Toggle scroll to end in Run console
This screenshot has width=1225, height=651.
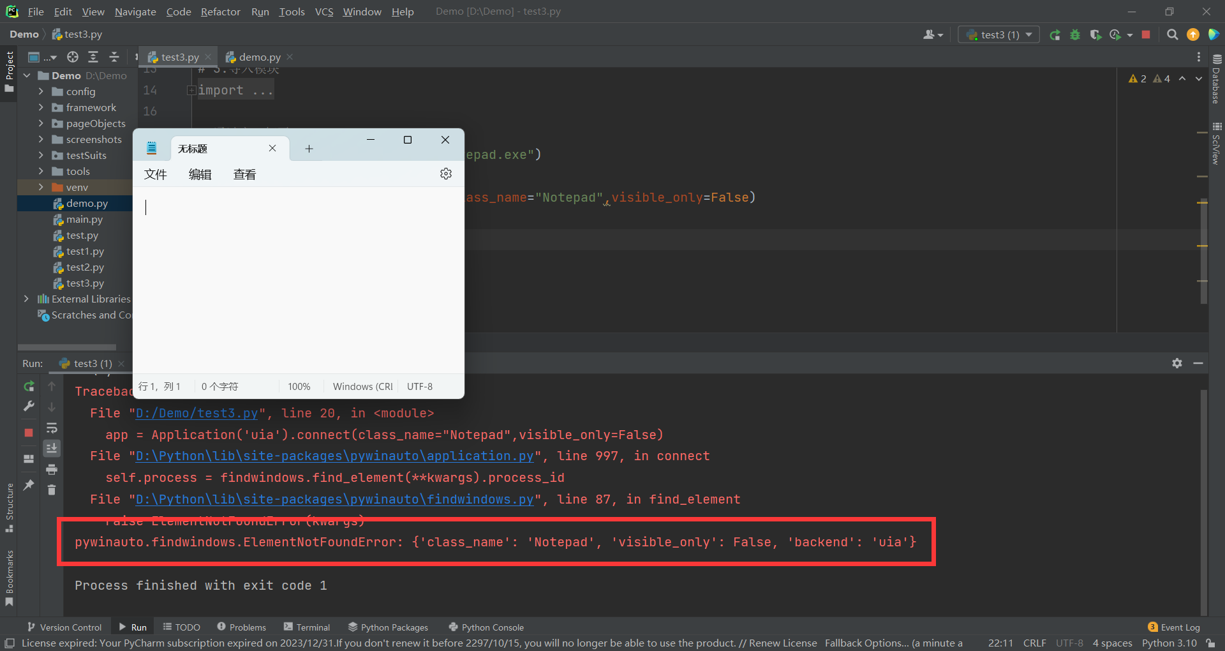tap(52, 449)
